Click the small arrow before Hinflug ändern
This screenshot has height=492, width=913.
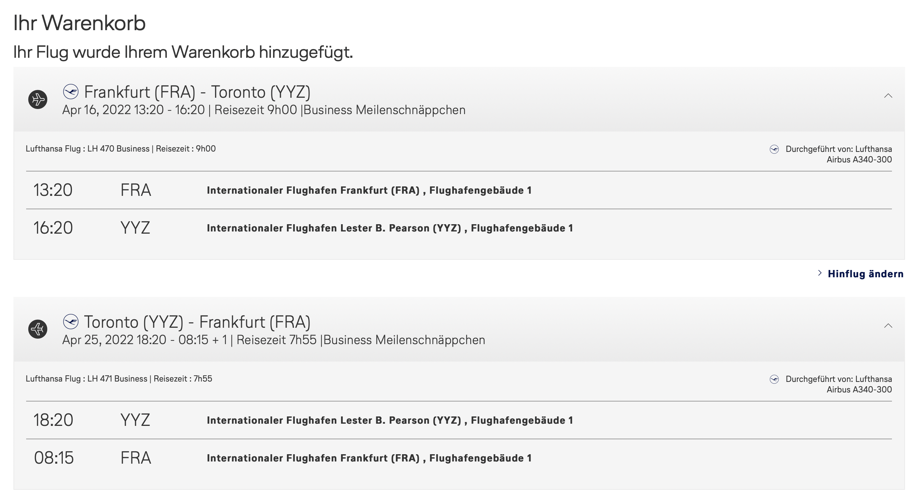820,273
